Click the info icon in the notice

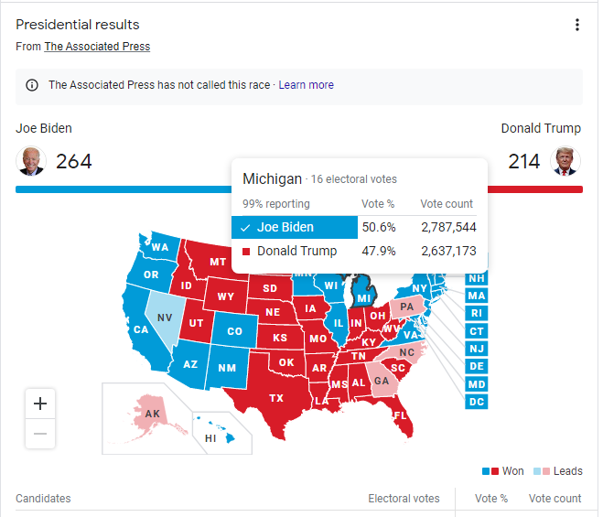click(x=32, y=85)
